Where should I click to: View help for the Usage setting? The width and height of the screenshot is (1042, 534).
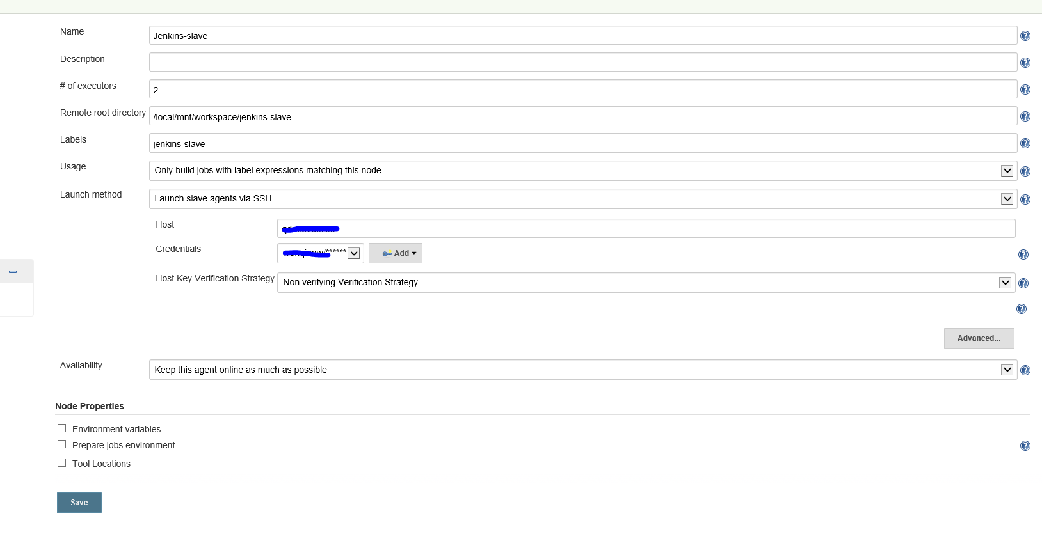pos(1025,171)
